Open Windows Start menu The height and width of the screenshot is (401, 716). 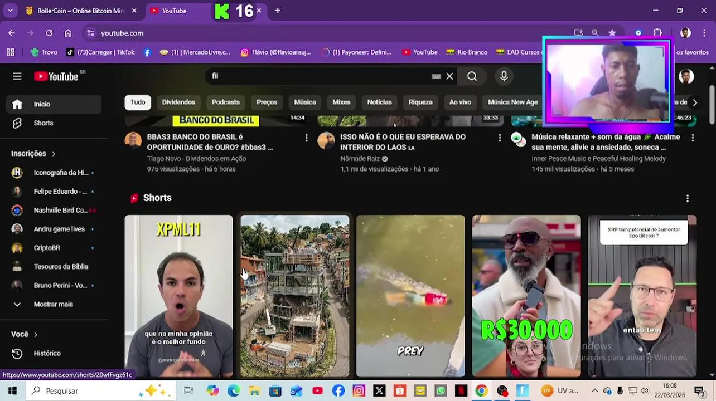12,390
